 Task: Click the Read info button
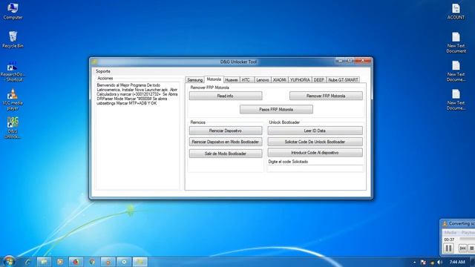(226, 96)
